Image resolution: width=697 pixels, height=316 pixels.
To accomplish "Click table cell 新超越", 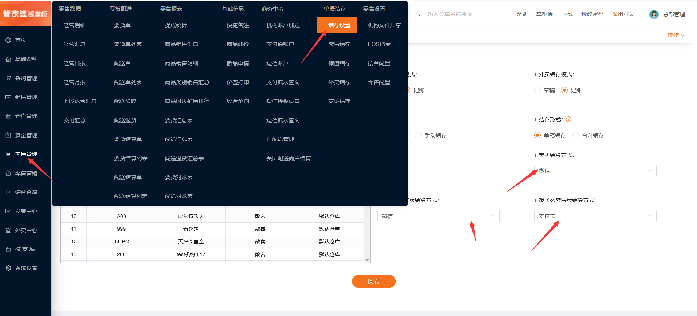I will click(x=191, y=229).
